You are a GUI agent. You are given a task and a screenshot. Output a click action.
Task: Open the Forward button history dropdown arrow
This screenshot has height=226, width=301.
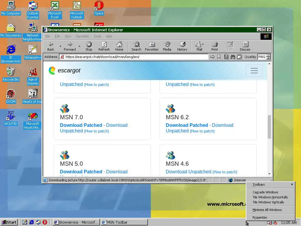[x=79, y=46]
